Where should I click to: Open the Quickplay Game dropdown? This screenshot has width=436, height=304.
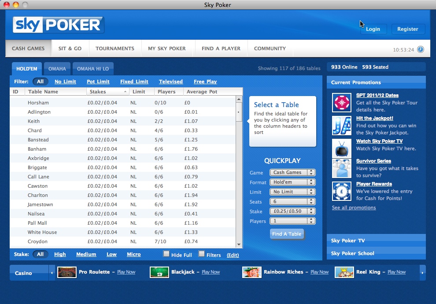point(292,173)
